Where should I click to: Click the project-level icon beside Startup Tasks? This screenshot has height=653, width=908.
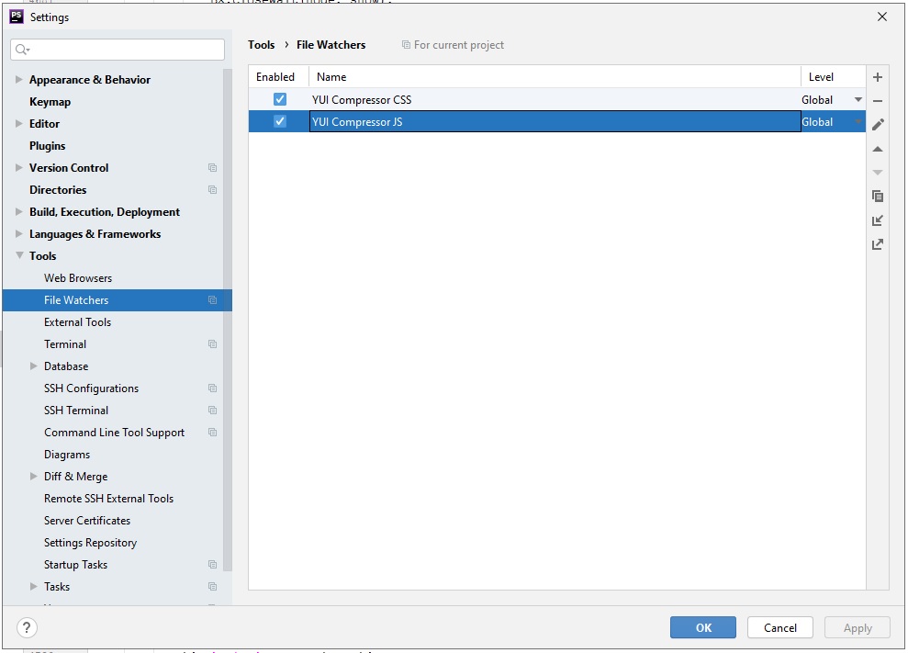(212, 564)
